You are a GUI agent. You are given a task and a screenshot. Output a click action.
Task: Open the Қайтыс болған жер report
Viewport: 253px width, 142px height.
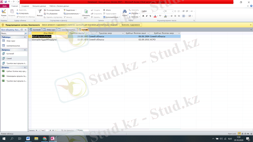[x=14, y=71]
